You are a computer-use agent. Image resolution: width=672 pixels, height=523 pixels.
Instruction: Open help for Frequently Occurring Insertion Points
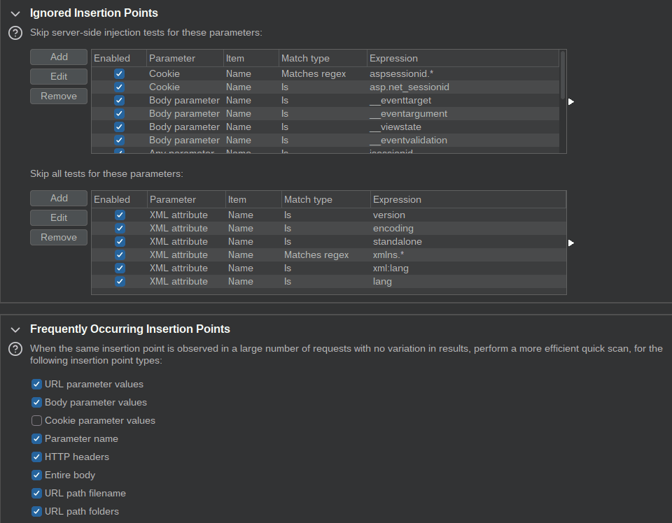(15, 348)
